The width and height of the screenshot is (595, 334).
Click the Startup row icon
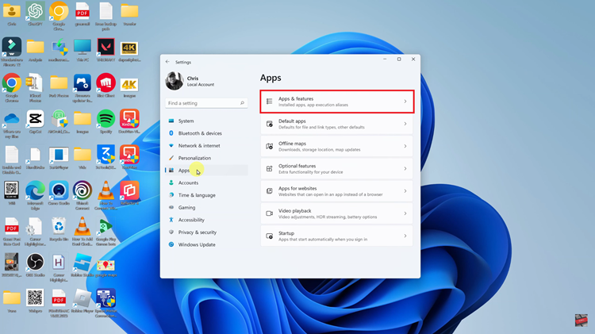[x=270, y=236]
